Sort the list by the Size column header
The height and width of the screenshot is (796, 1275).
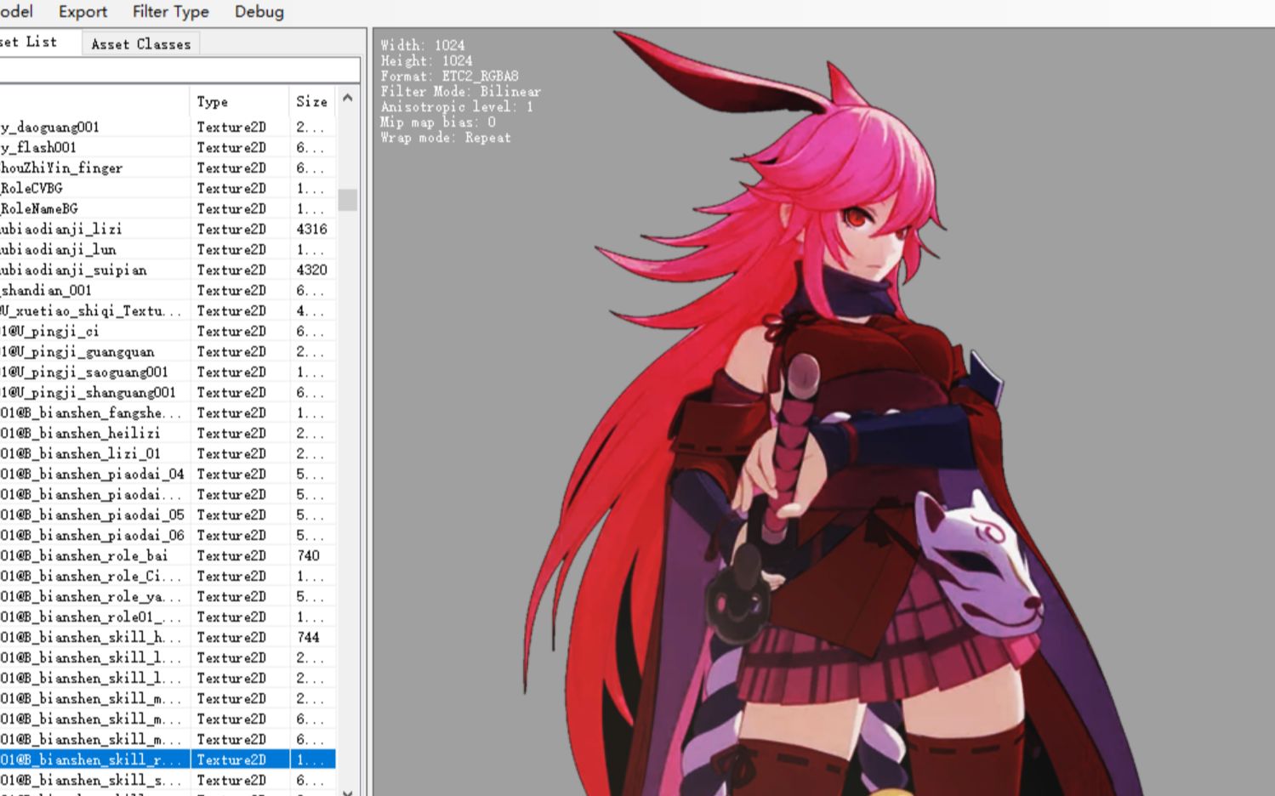pos(312,101)
